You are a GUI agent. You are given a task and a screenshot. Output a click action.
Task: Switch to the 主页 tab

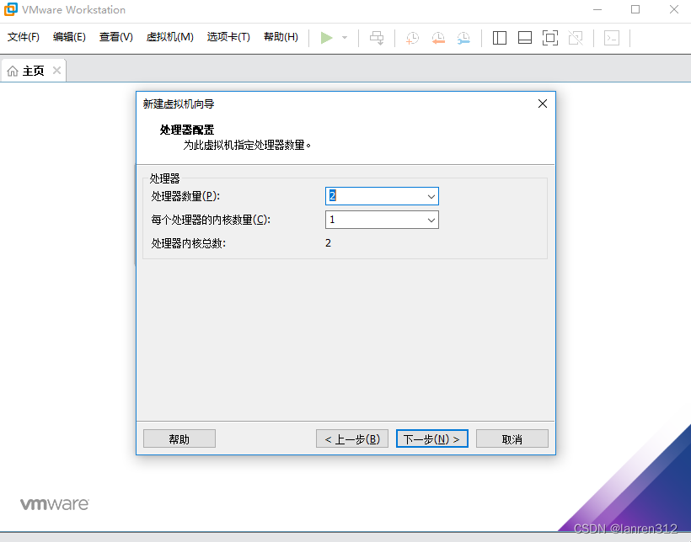34,71
